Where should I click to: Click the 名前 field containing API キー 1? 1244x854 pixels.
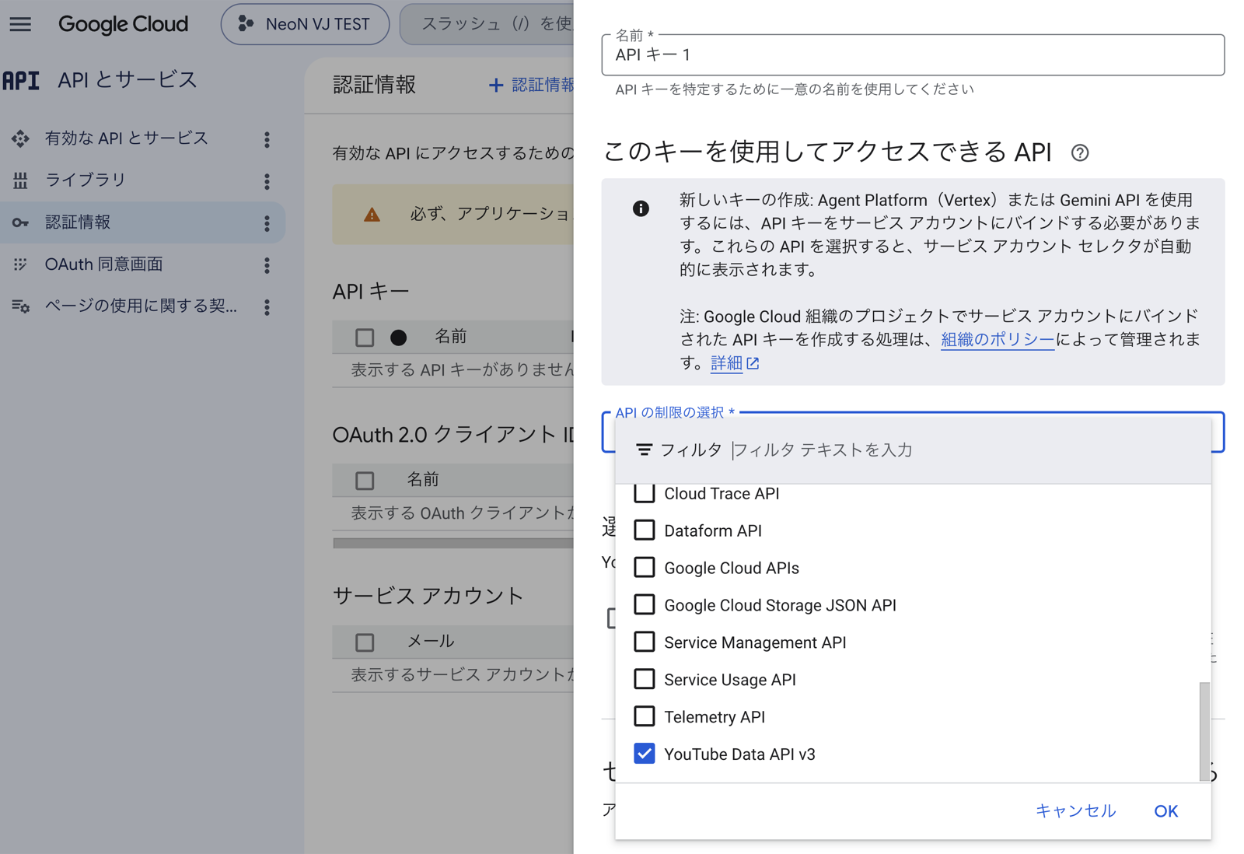[913, 54]
